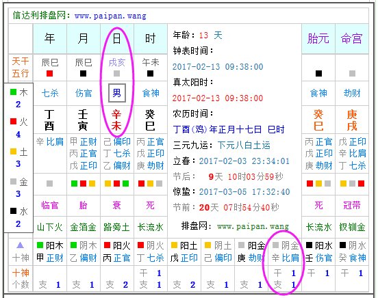Click 乙 偏财 in the bottom row
378x298 pixels.
pyautogui.click(x=84, y=258)
